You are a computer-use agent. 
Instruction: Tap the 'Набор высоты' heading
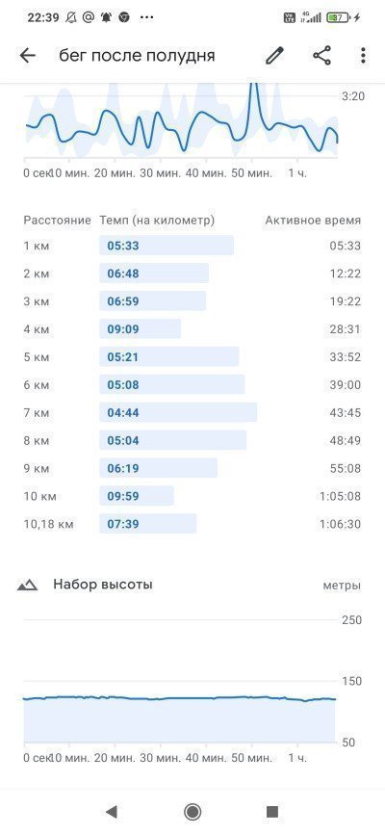(103, 585)
